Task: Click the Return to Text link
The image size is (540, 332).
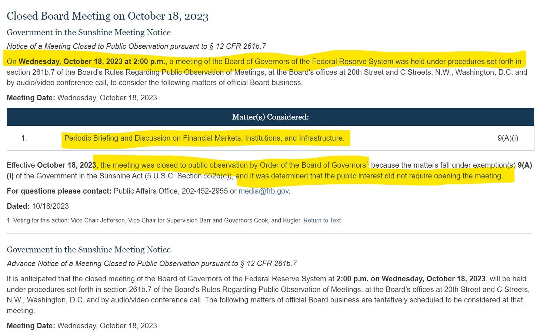Action: pyautogui.click(x=322, y=220)
